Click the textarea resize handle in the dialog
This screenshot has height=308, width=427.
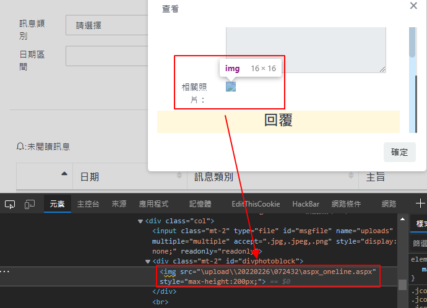pyautogui.click(x=382, y=69)
